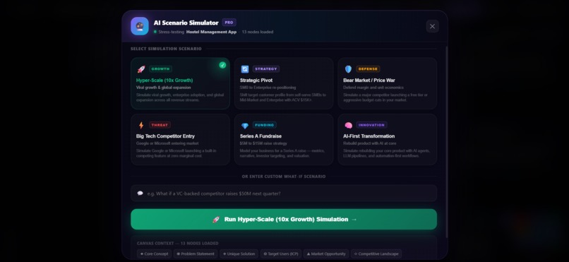
Task: Click the GROWTH category badge
Action: tap(160, 69)
